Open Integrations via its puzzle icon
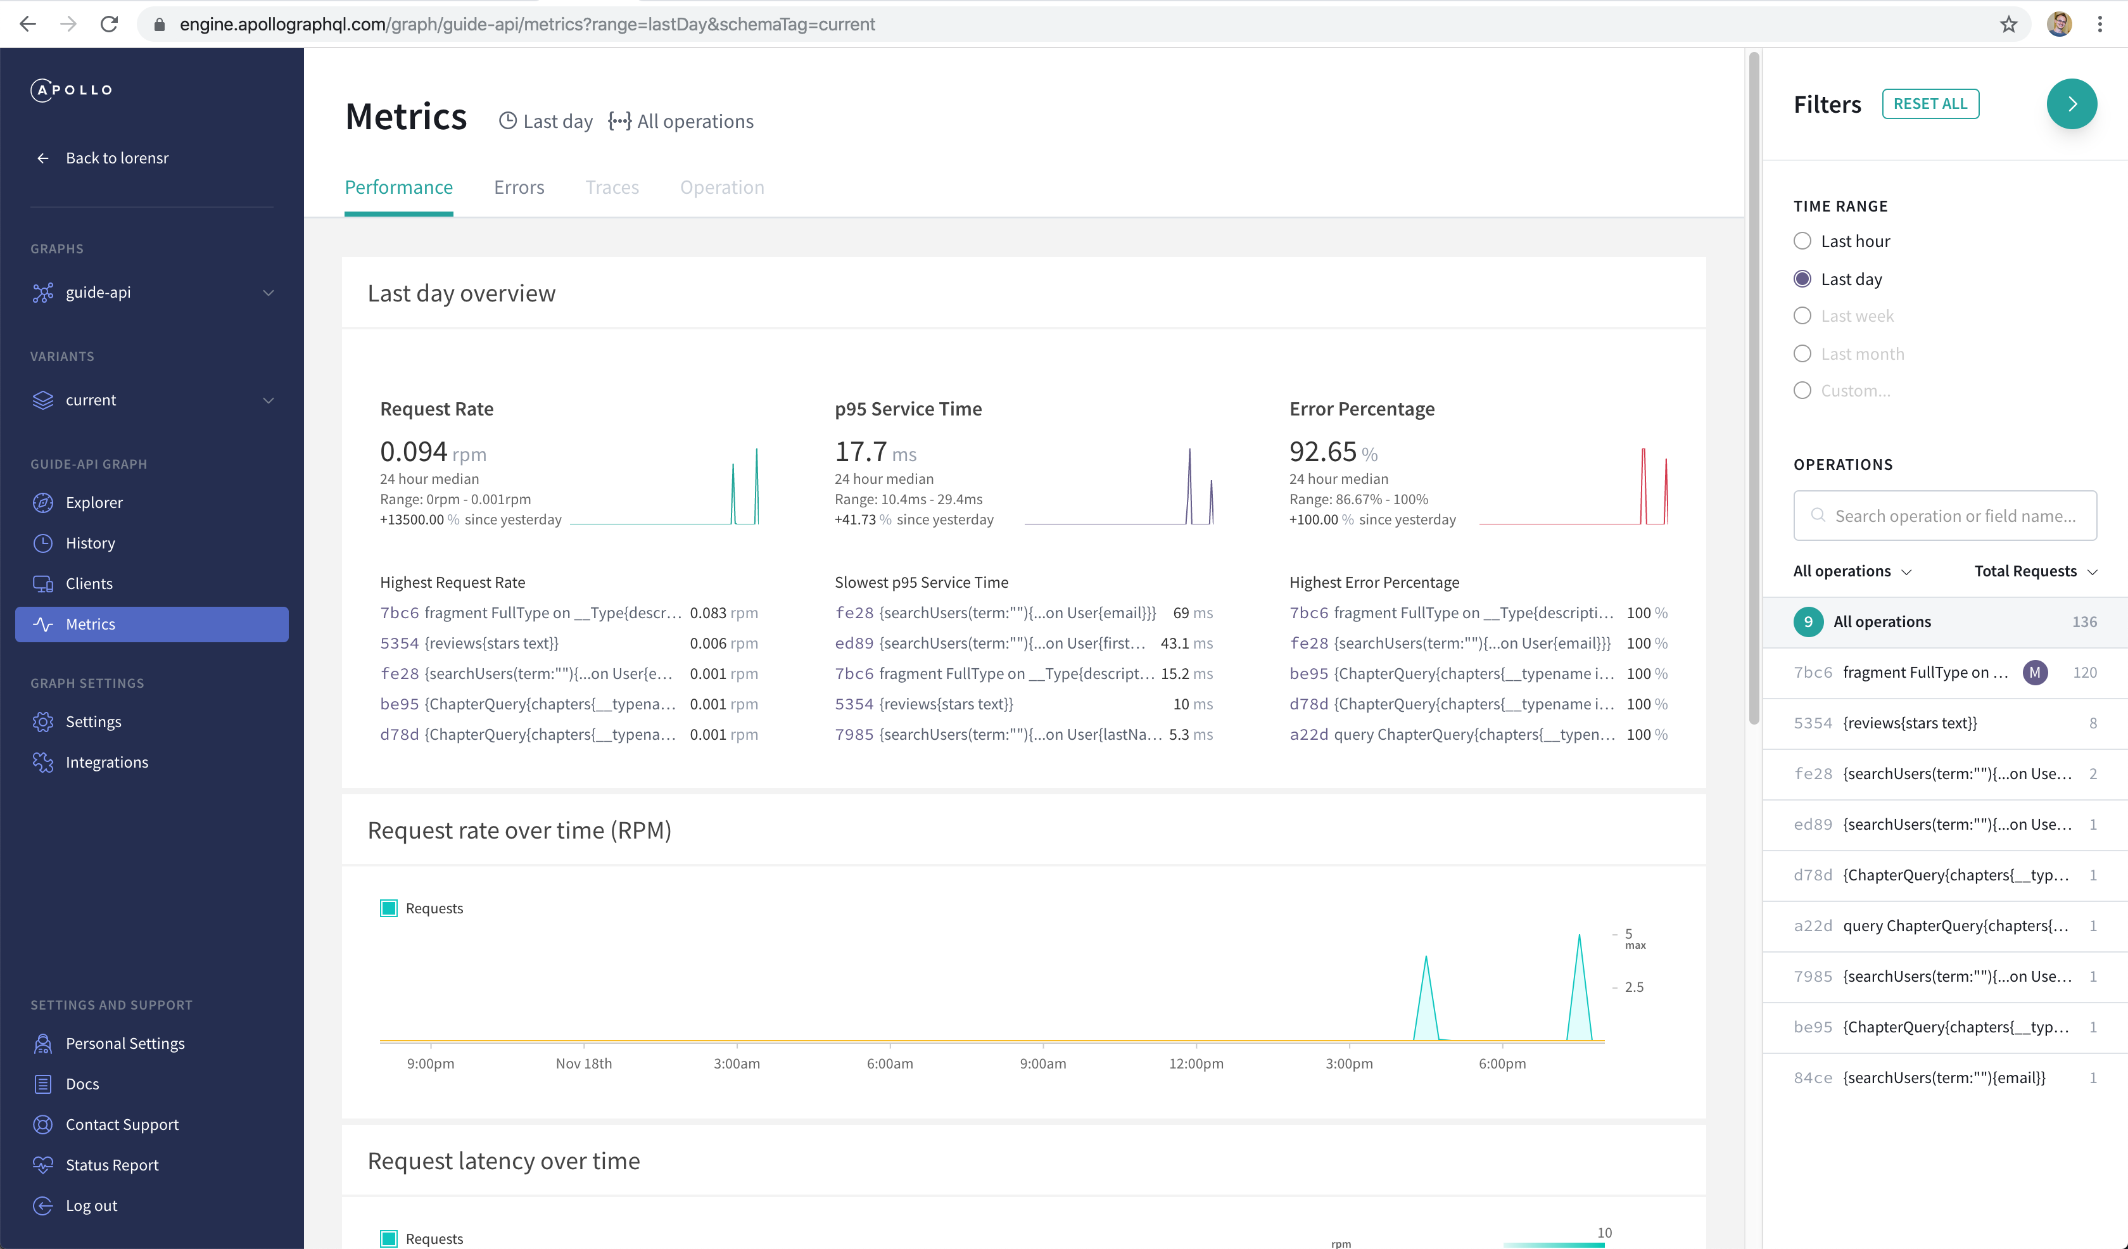This screenshot has height=1249, width=2128. 43,763
